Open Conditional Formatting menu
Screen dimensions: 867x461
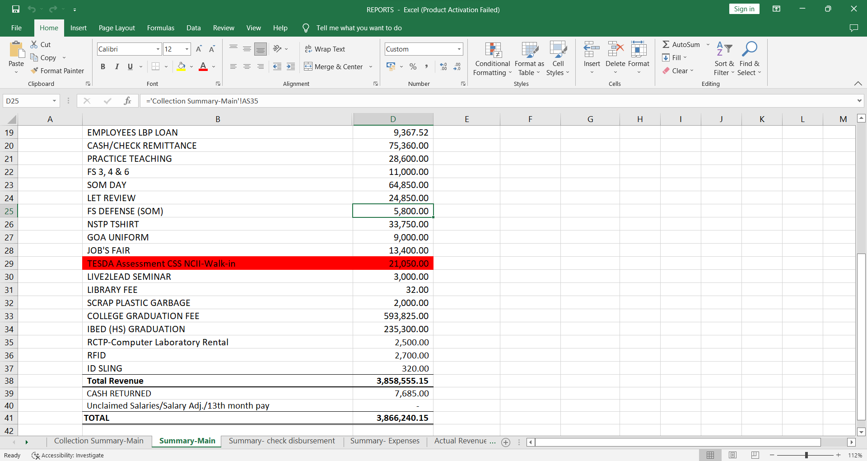[493, 59]
